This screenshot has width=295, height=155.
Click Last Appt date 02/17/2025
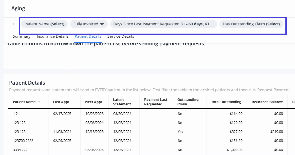click(62, 114)
